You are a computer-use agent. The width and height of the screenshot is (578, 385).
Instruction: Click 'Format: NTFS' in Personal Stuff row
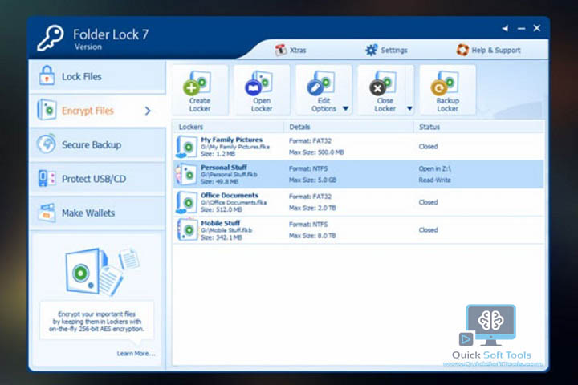click(x=308, y=168)
